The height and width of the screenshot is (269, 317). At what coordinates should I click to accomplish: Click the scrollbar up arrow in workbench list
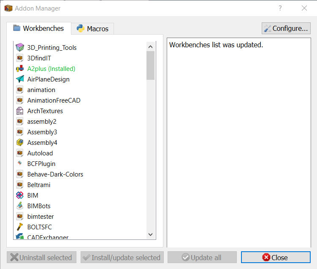[150, 47]
